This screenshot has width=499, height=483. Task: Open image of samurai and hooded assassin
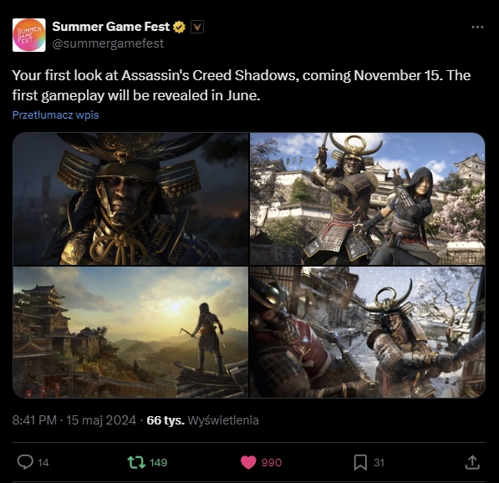368,199
